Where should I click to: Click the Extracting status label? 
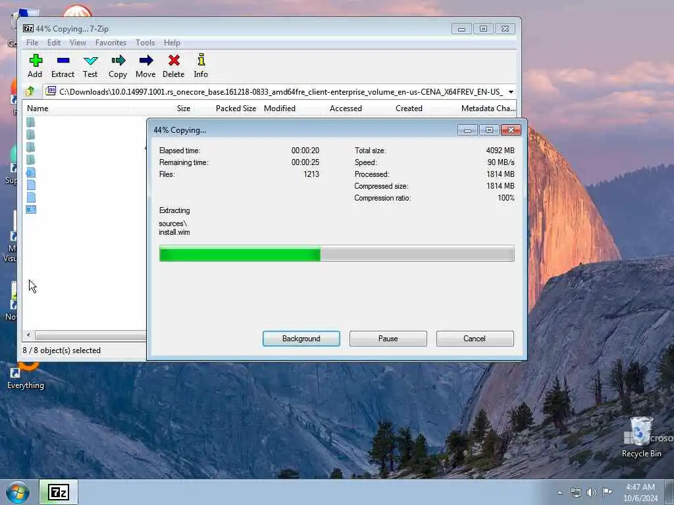click(x=174, y=210)
